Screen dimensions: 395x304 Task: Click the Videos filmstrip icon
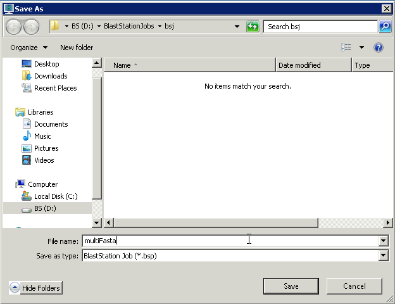pyautogui.click(x=27, y=160)
